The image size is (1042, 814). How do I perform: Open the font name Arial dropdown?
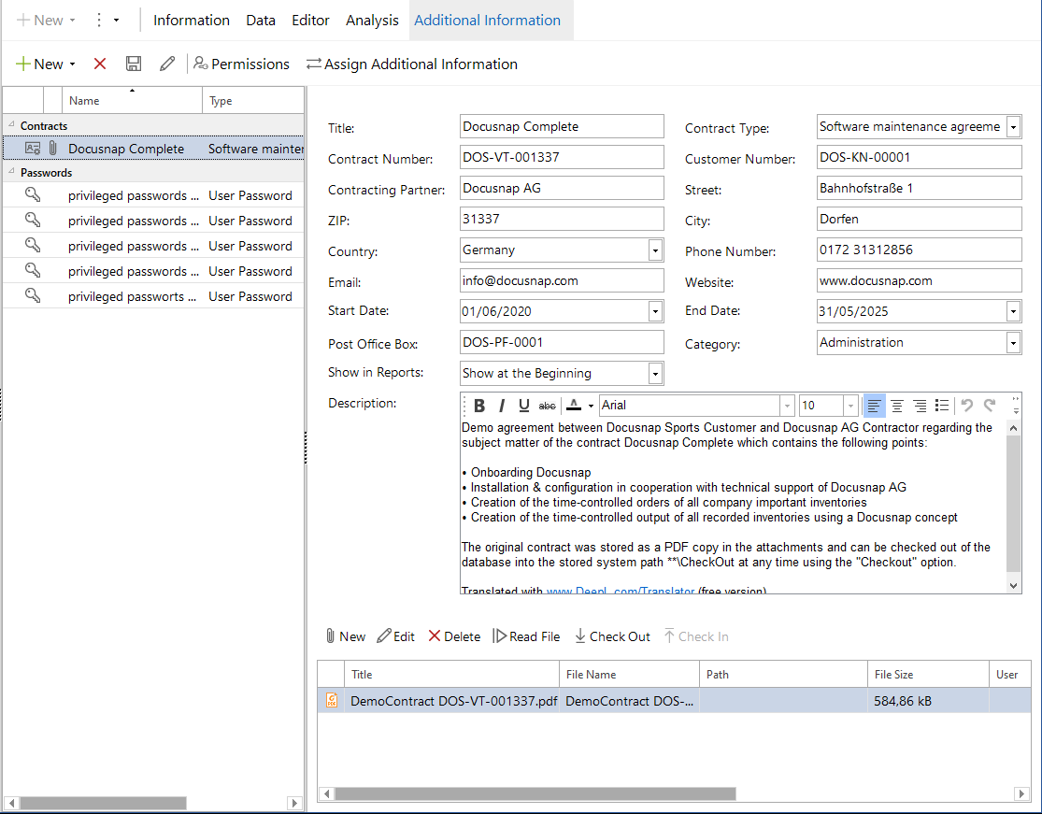pos(787,406)
